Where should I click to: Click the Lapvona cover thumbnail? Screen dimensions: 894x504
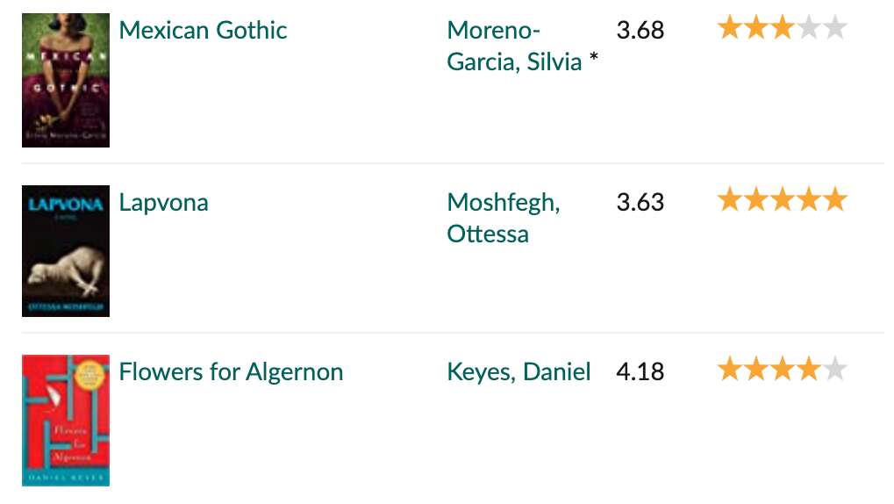[66, 251]
